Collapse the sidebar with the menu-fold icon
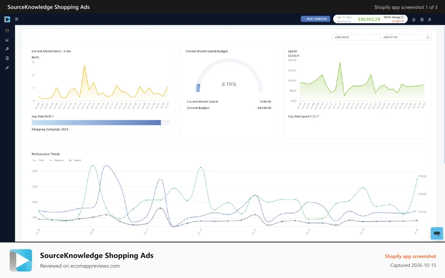 [x=17, y=19]
